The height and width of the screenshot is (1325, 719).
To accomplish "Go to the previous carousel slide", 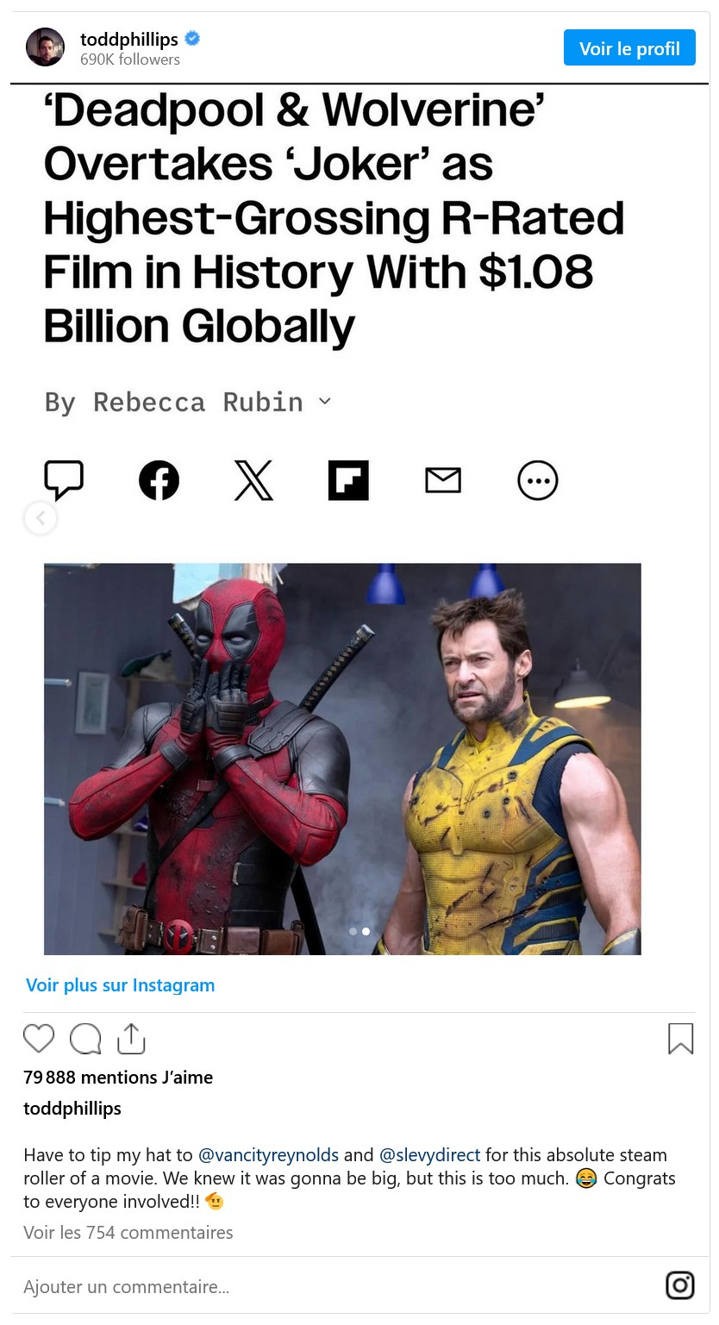I will [40, 518].
